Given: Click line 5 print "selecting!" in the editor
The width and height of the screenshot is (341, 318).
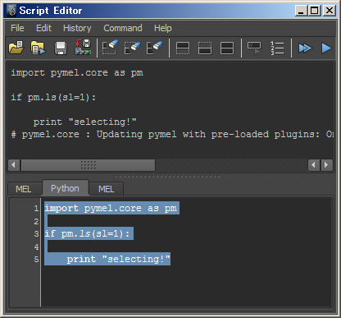Looking at the screenshot, I should (x=119, y=259).
